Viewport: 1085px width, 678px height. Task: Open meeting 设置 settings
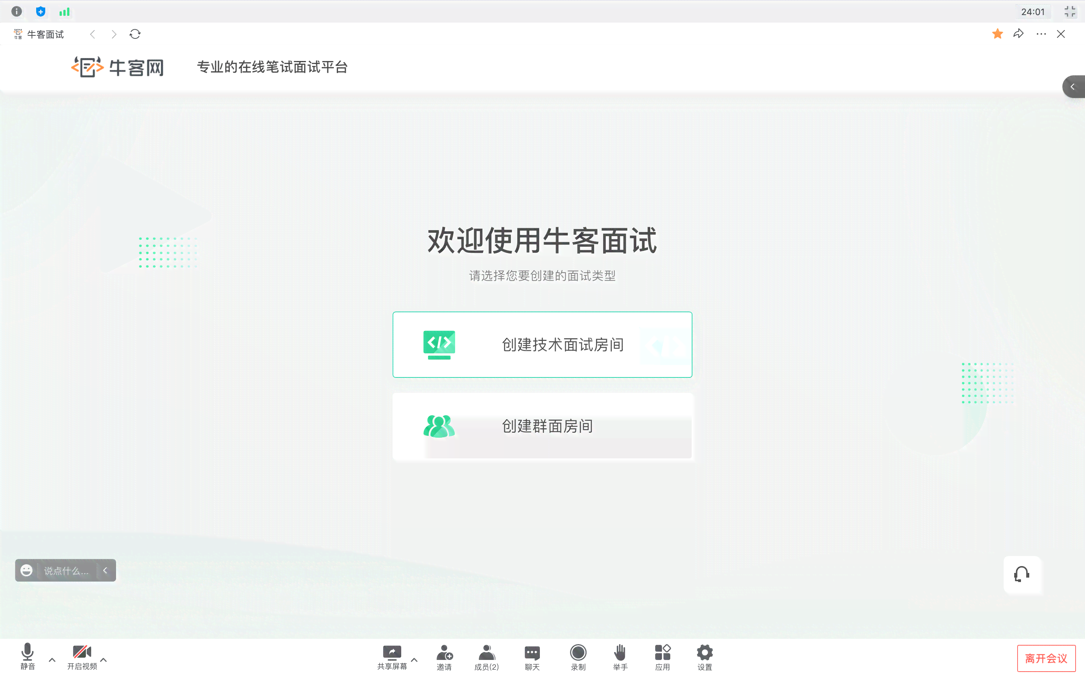coord(705,657)
